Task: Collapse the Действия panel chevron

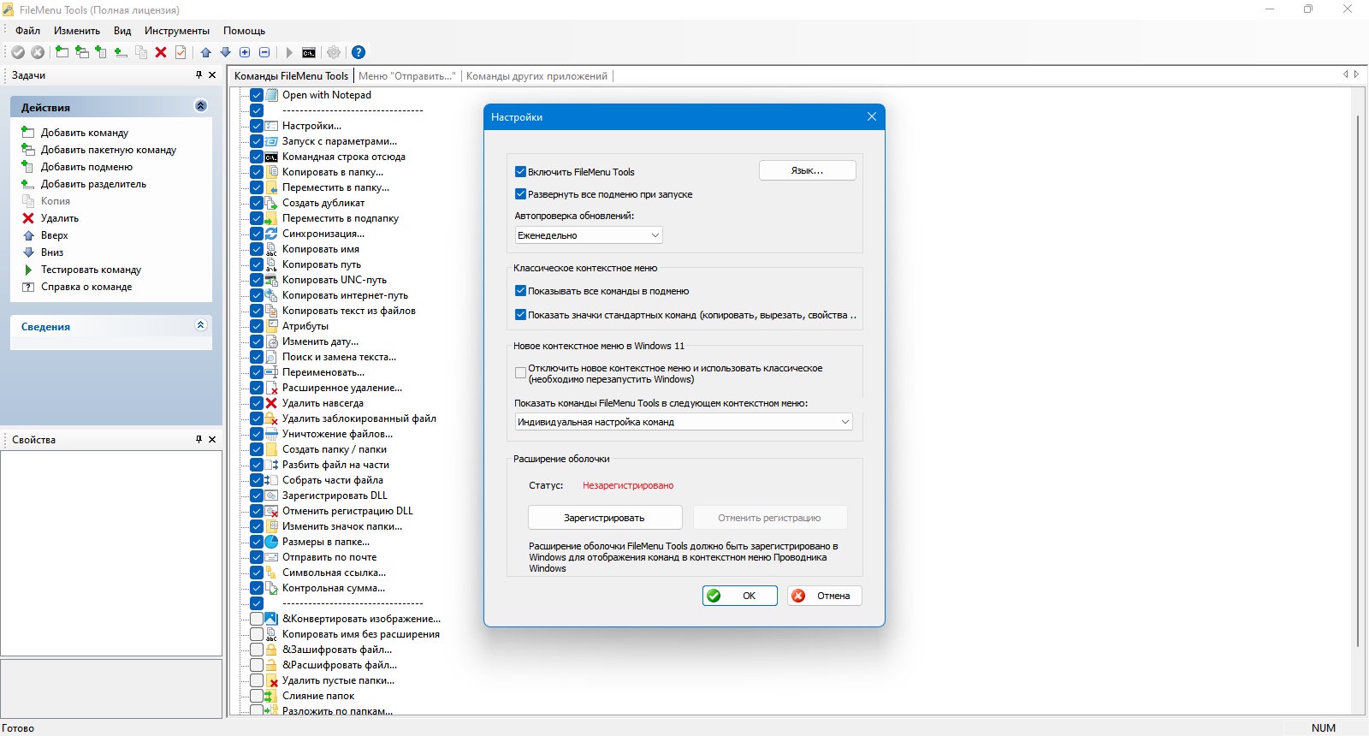Action: pyautogui.click(x=201, y=106)
